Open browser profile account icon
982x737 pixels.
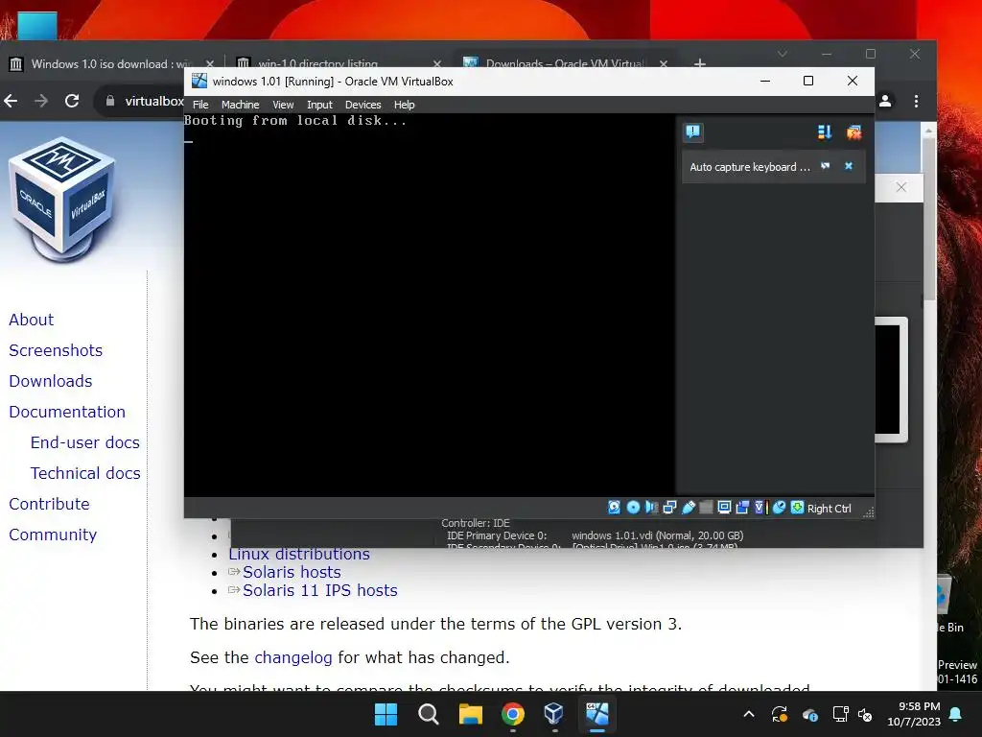(x=885, y=100)
